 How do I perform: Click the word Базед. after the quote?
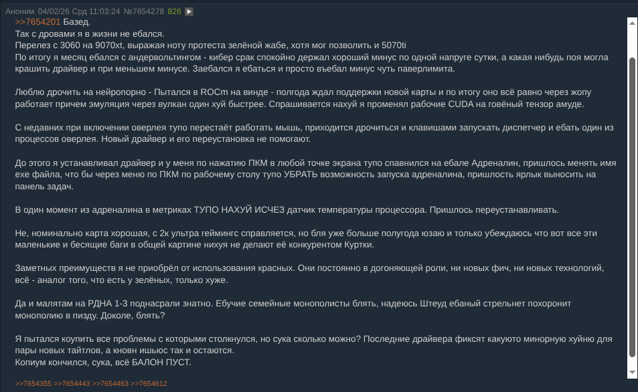click(x=77, y=22)
